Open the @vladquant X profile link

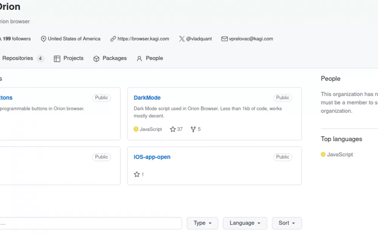pos(199,39)
